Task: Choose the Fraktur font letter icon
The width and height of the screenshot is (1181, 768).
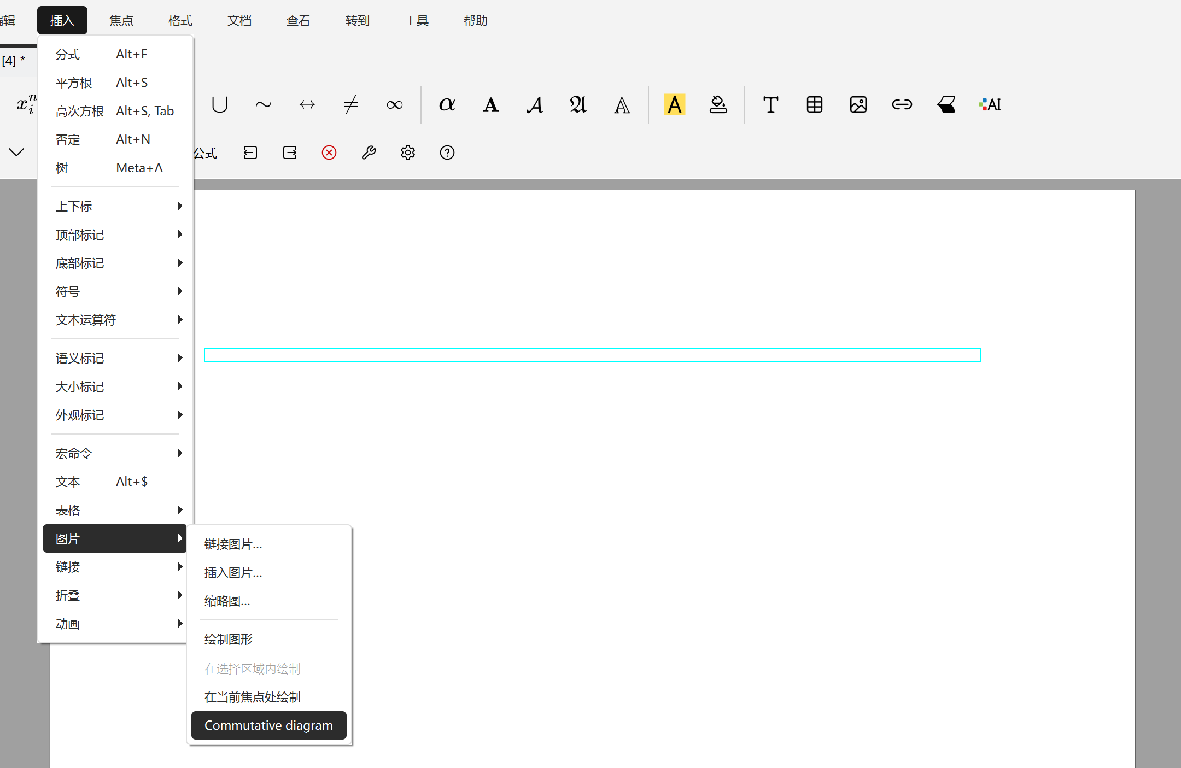Action: tap(578, 104)
